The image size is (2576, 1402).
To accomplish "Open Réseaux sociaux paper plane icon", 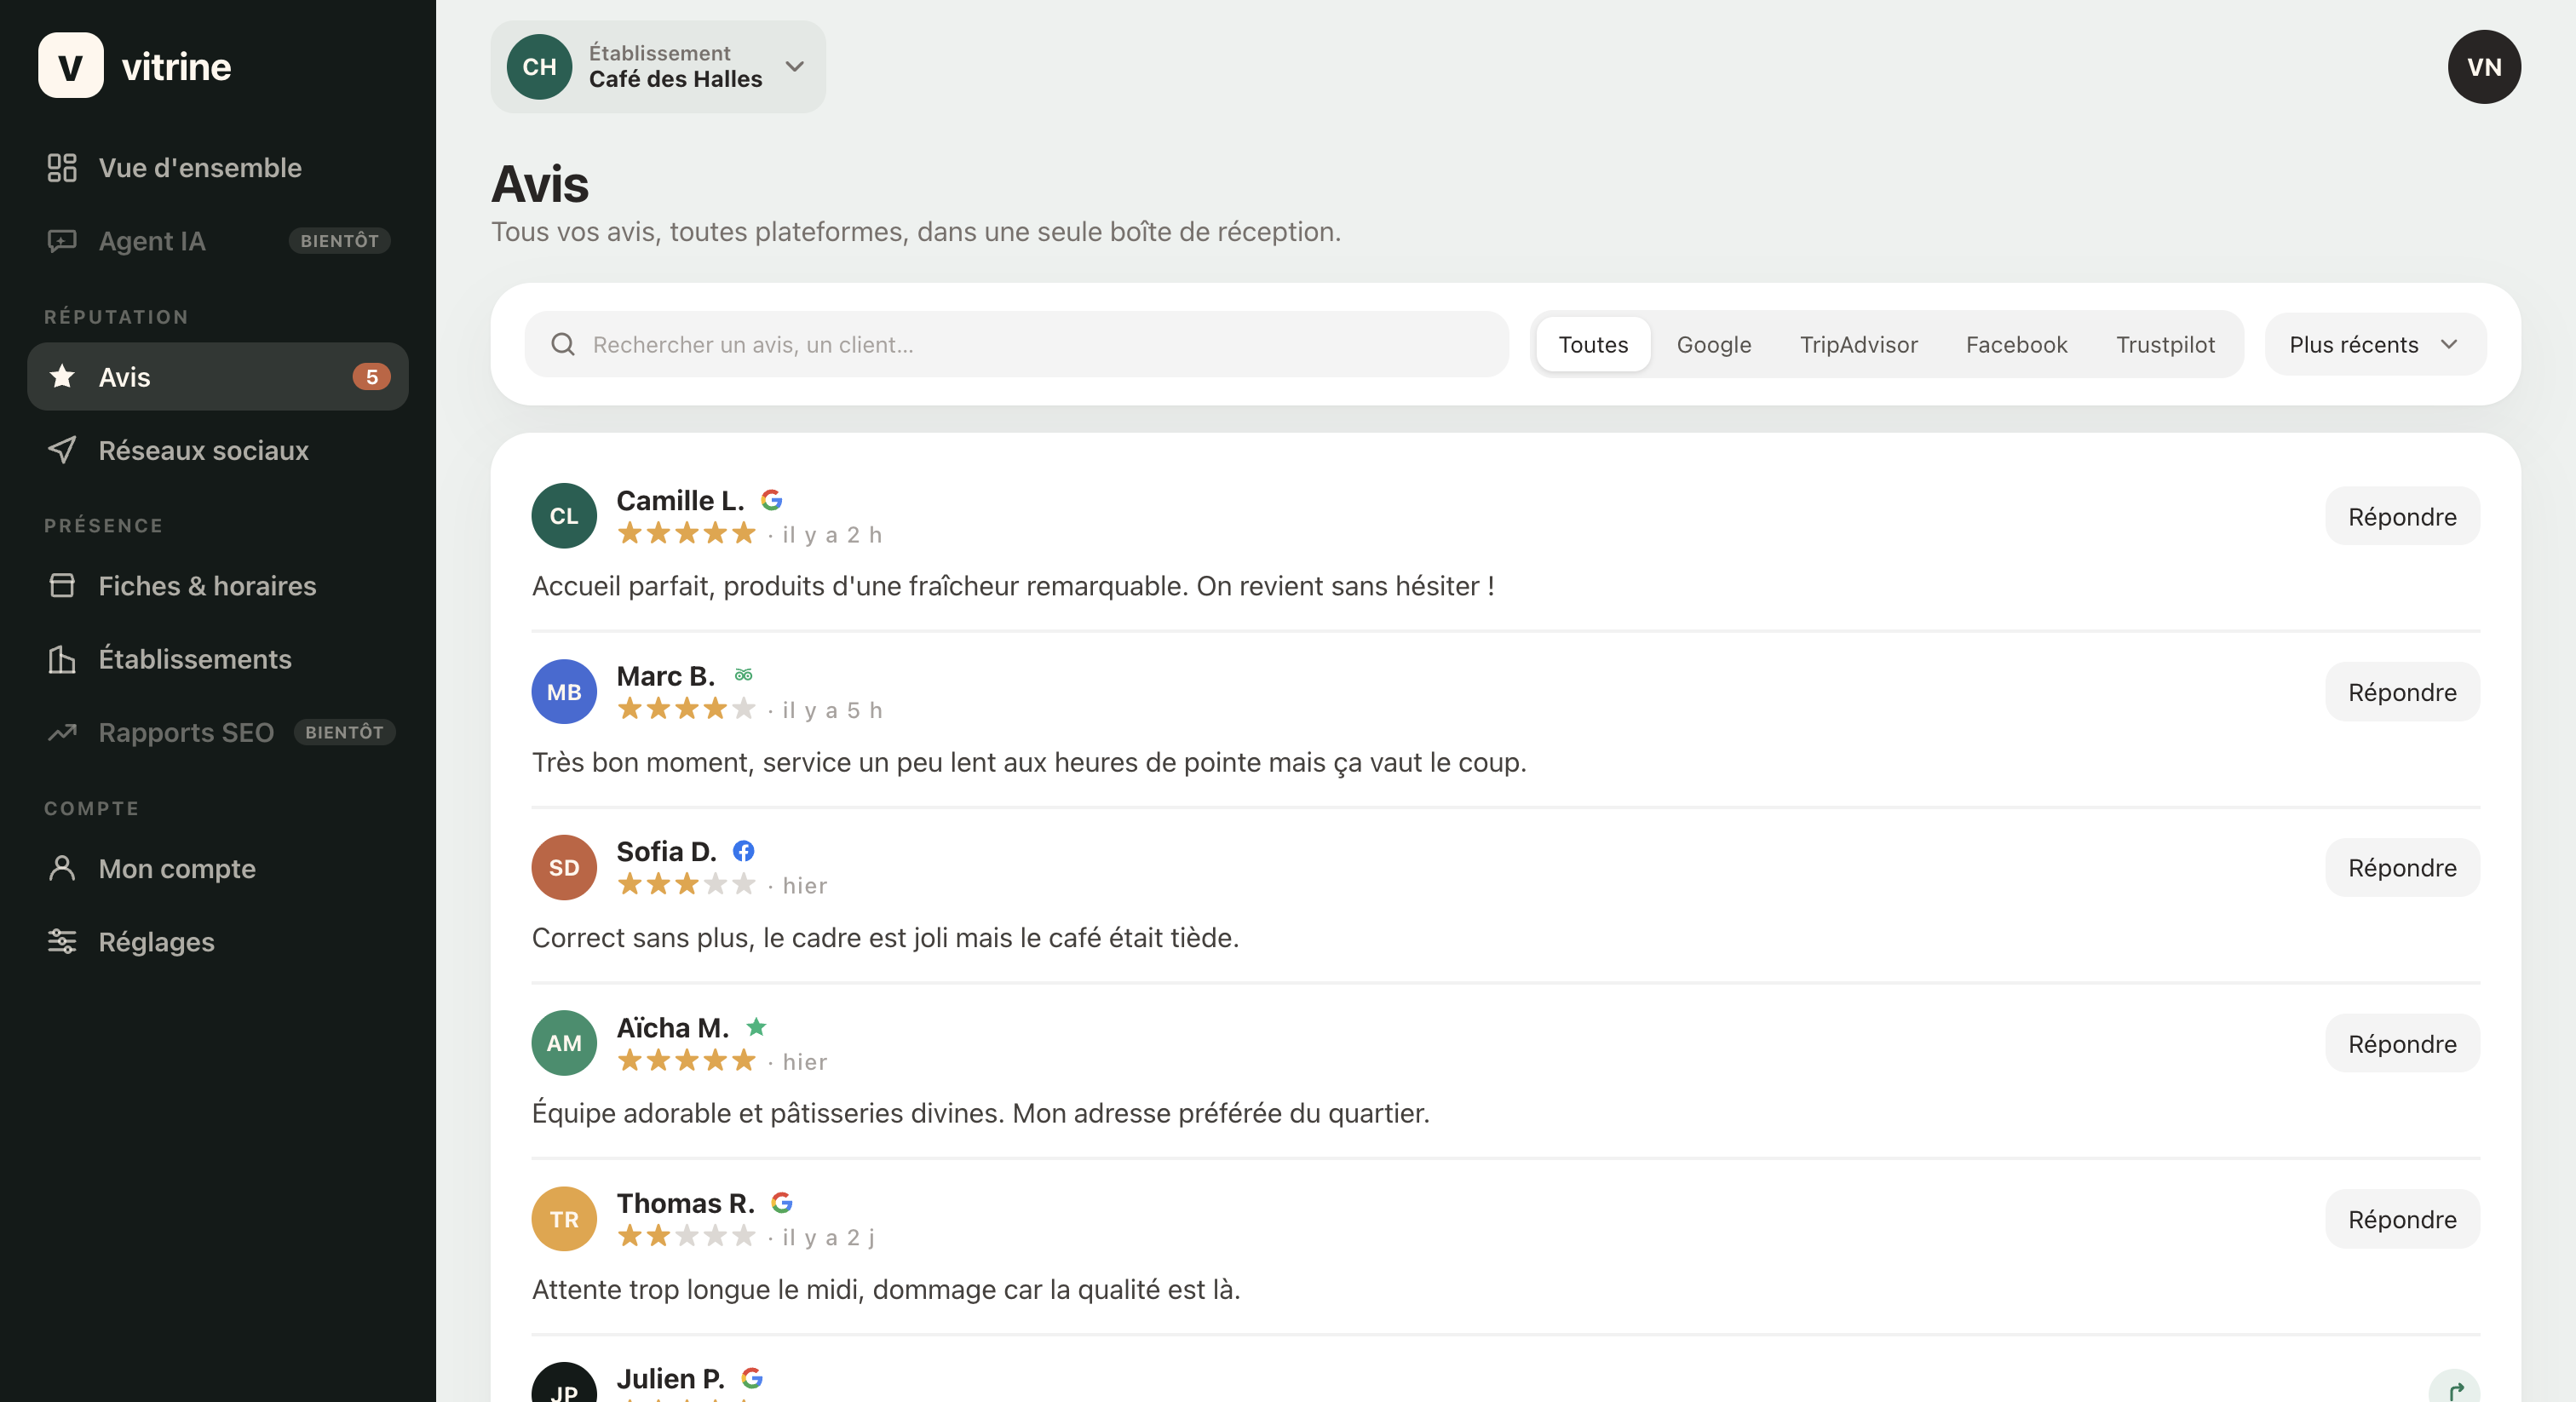I will (62, 450).
